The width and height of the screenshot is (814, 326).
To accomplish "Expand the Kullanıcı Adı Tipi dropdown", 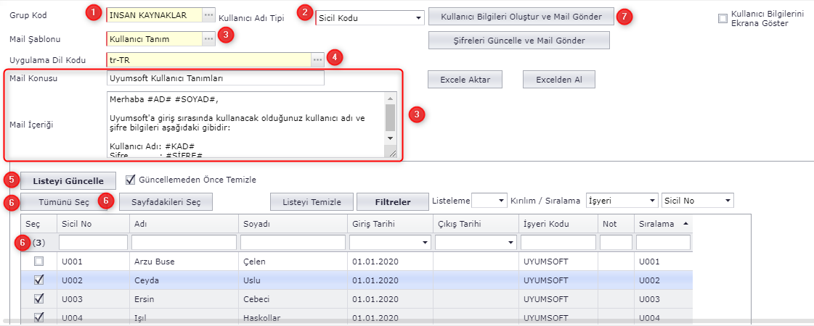I will point(418,18).
